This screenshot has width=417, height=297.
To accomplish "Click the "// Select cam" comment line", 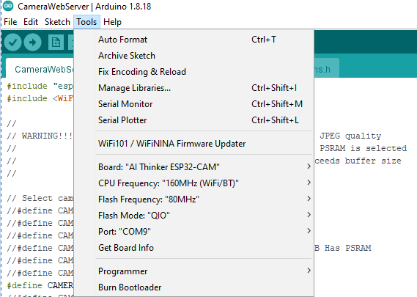I will (x=40, y=198).
